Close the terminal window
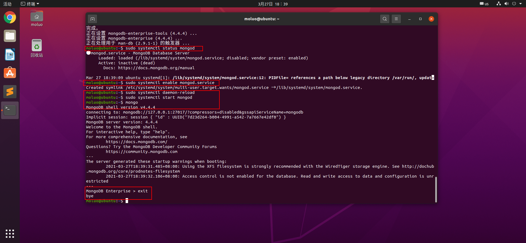The height and width of the screenshot is (243, 526). tap(431, 19)
